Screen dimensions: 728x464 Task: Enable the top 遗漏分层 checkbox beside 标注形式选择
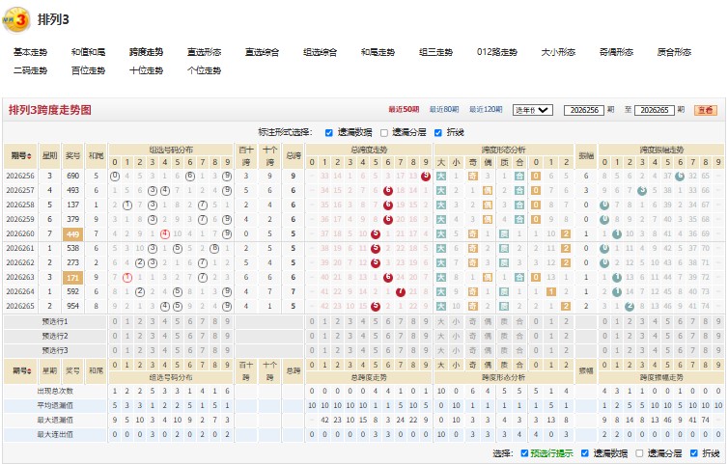[384, 133]
